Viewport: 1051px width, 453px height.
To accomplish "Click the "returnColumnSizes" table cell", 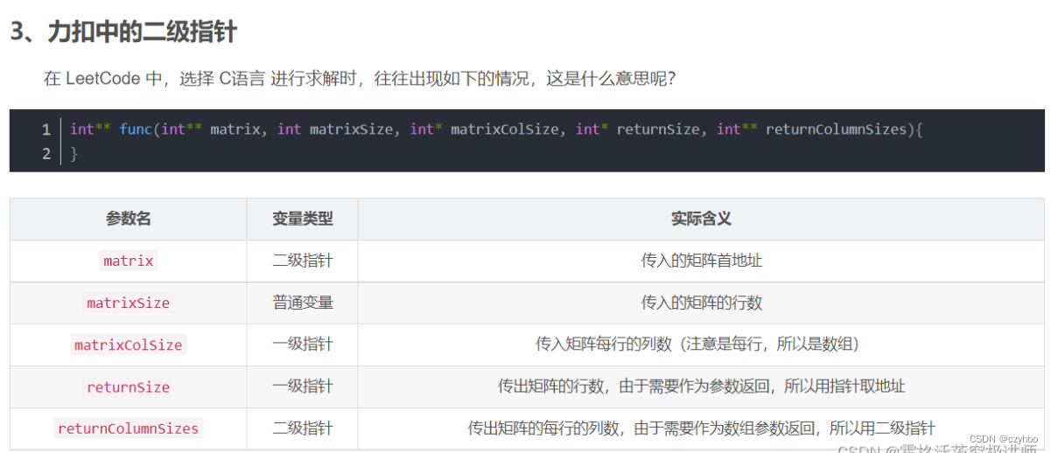I will (129, 429).
